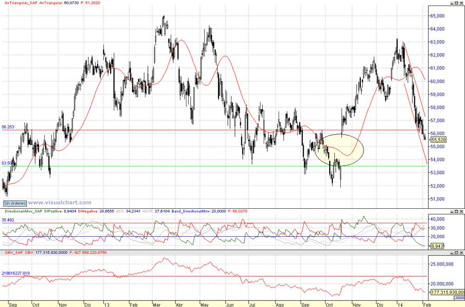Click the 40,000 indicator axis label
Screen dimensions: 465x307
coord(437,219)
